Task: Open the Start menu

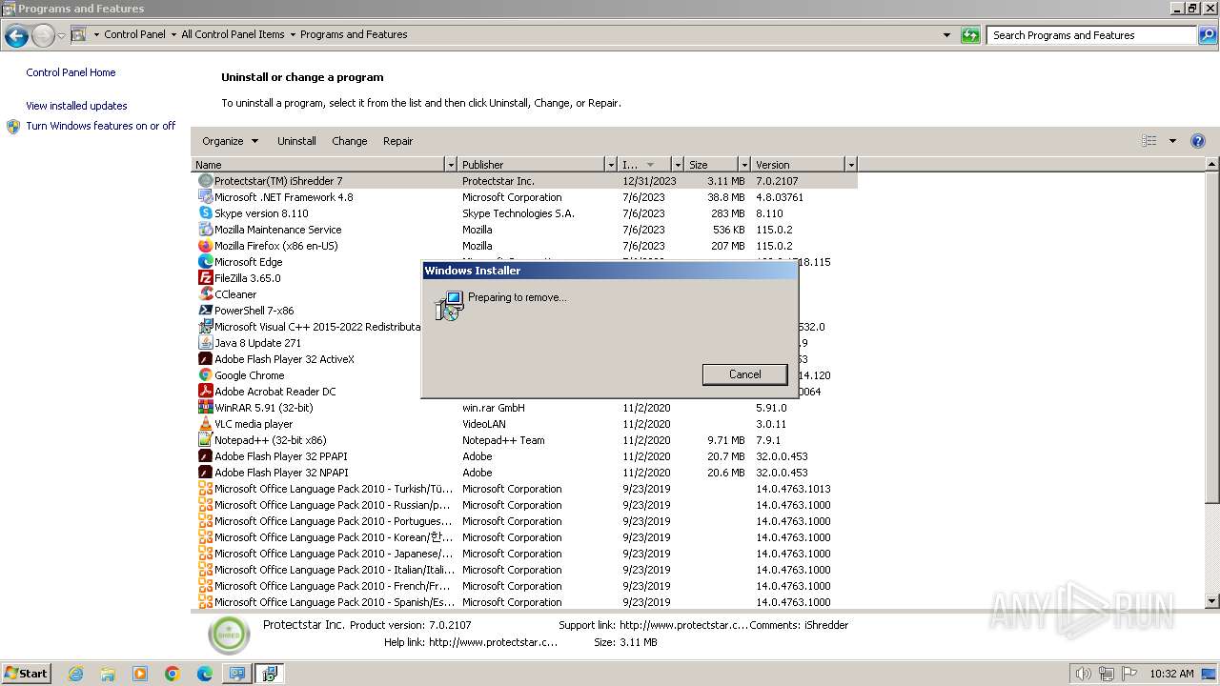Action: pyautogui.click(x=27, y=674)
